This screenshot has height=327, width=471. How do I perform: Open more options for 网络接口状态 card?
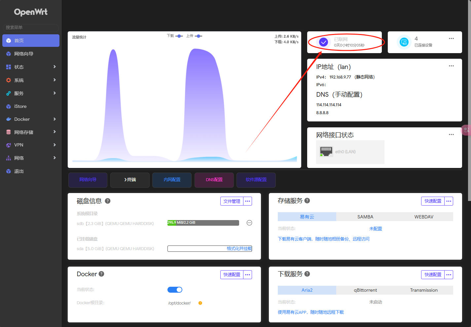click(x=451, y=135)
